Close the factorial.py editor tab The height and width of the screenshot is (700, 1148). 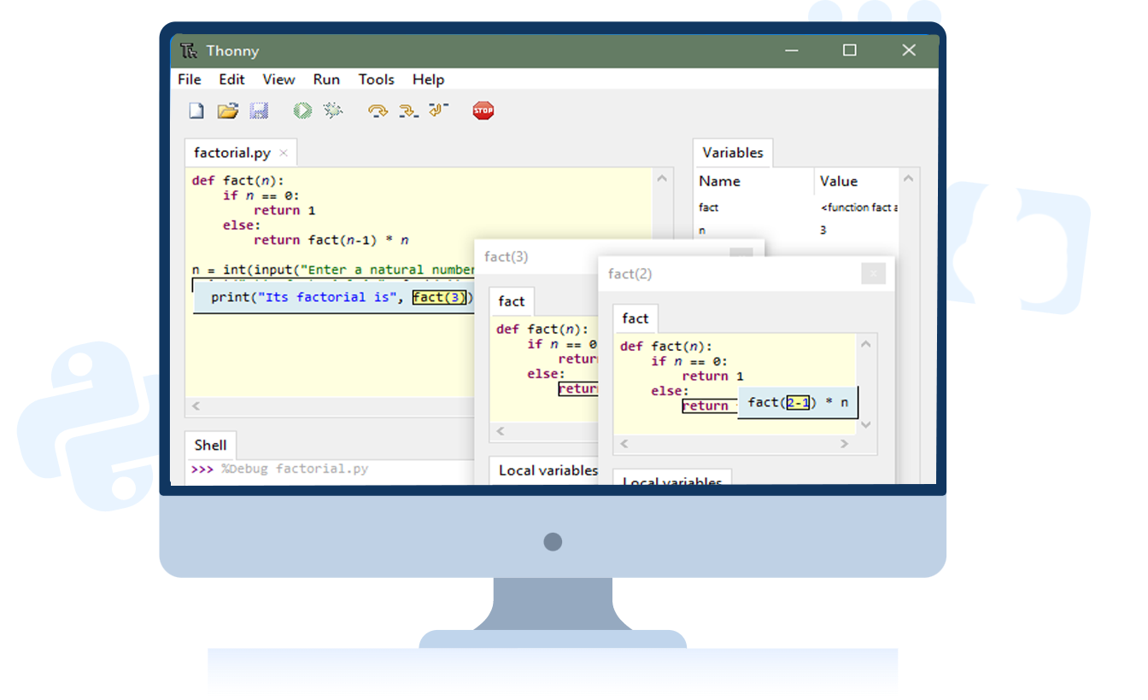tap(284, 154)
